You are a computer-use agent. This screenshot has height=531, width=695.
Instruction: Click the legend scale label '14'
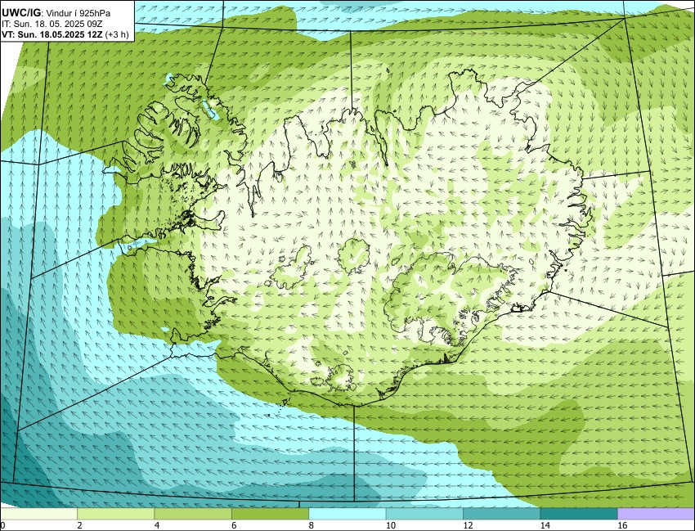[x=545, y=525]
